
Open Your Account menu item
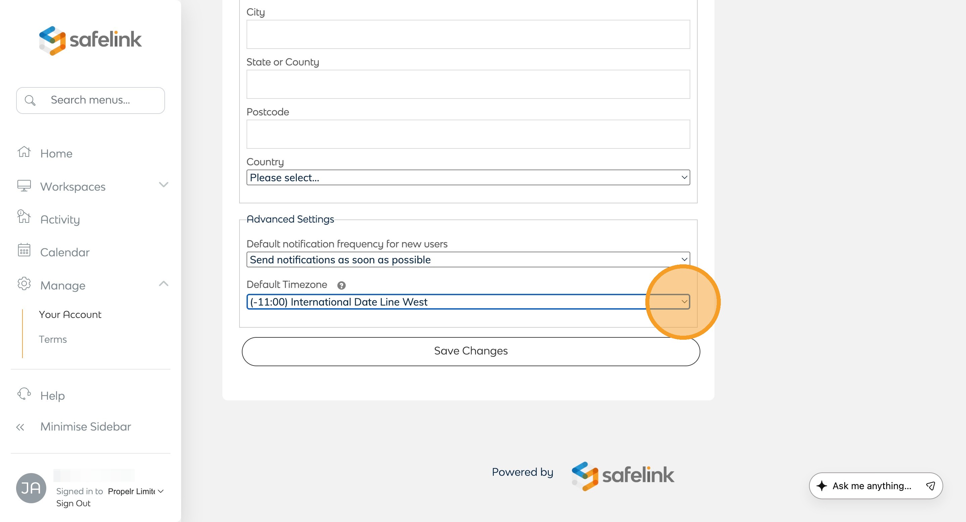pyautogui.click(x=70, y=315)
